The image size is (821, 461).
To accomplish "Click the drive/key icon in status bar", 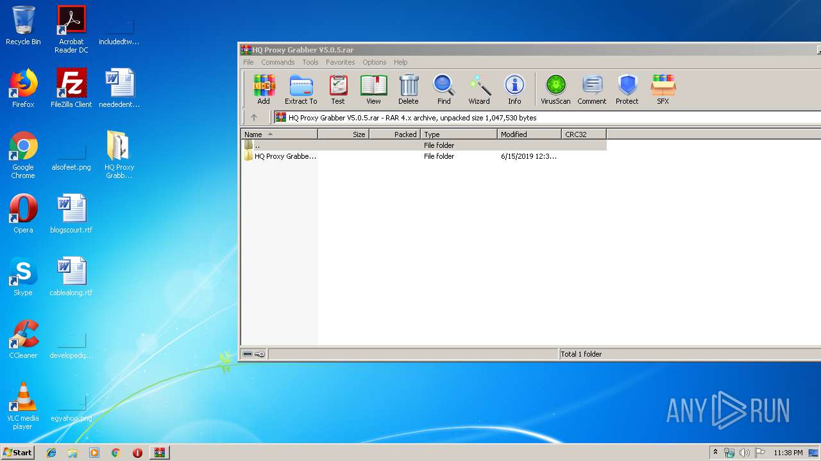I will tap(254, 354).
